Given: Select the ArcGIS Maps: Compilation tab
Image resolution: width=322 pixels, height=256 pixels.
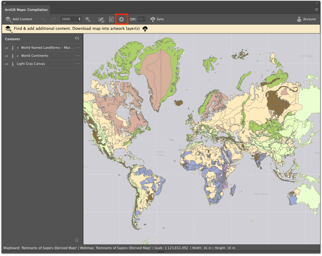Looking at the screenshot, I should click(x=26, y=10).
